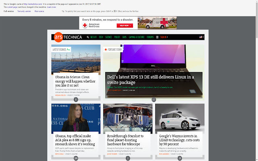This screenshot has width=258, height=161.
Task: Open the View source link
Action: (x=39, y=11)
